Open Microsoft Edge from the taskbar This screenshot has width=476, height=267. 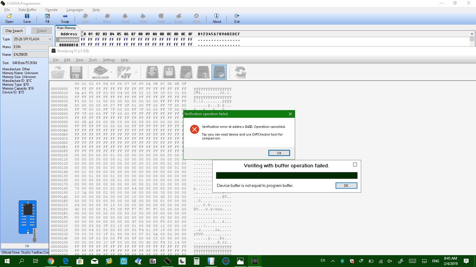[65, 261]
